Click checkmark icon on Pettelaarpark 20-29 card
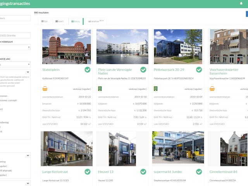 tap(199, 70)
